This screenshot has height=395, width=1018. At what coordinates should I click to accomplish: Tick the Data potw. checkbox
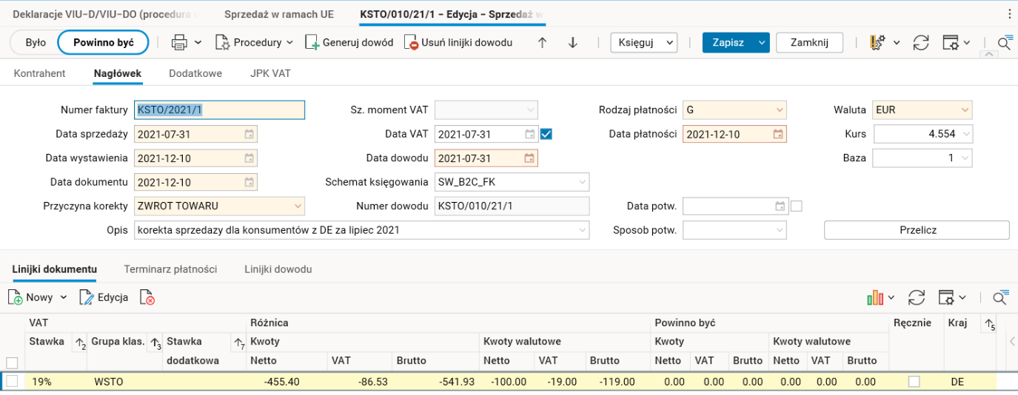tap(797, 206)
